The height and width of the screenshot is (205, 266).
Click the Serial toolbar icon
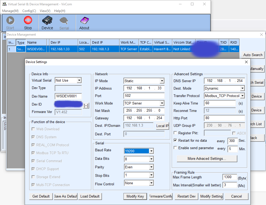pos(64,21)
